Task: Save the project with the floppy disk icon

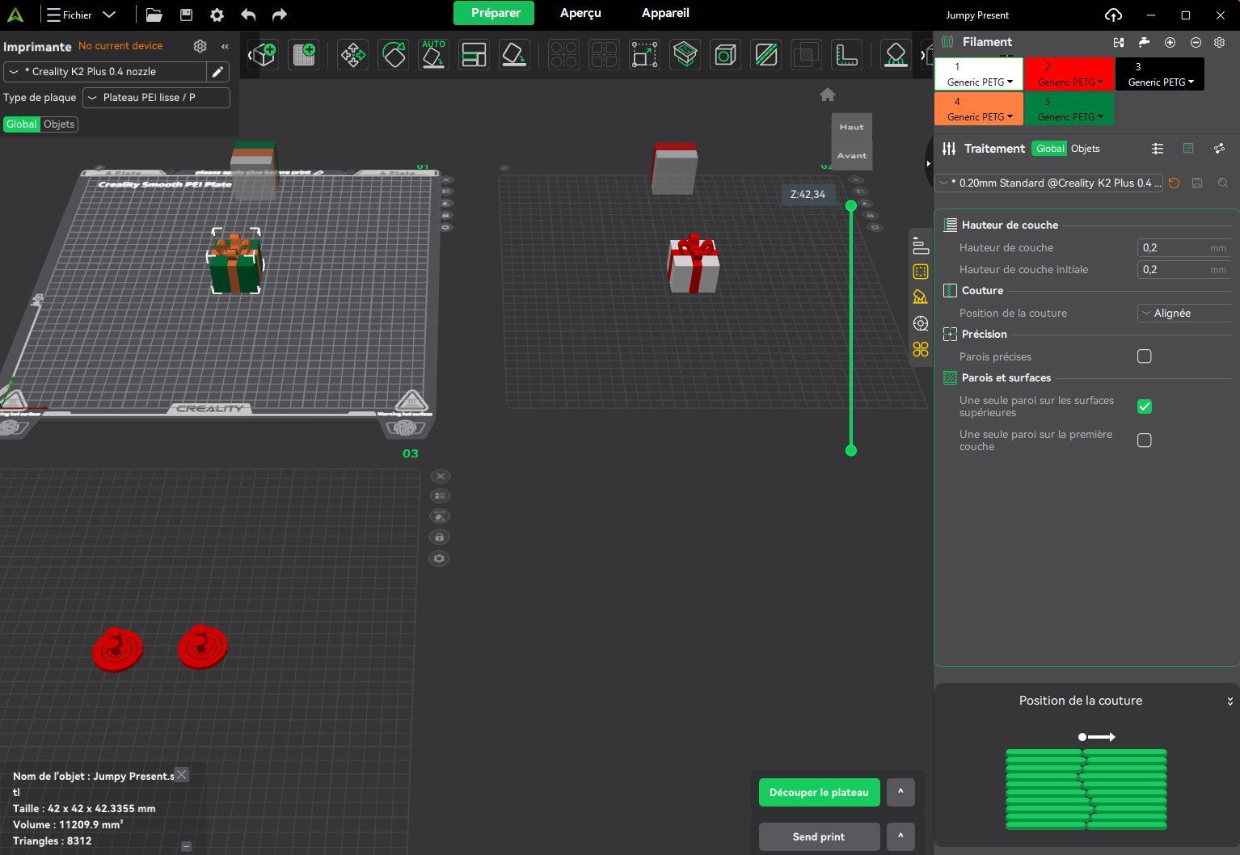Action: pos(186,15)
